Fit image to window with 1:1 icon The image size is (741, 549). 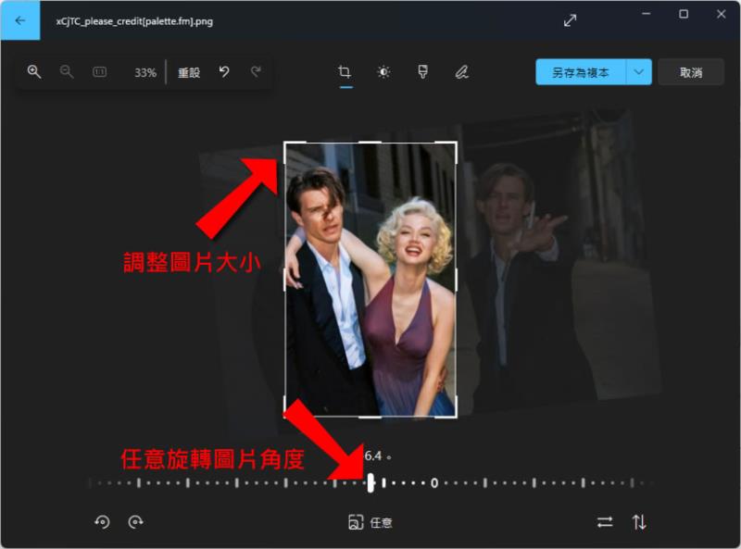[x=99, y=72]
